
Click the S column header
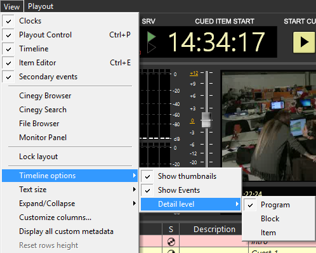pyautogui.click(x=171, y=230)
